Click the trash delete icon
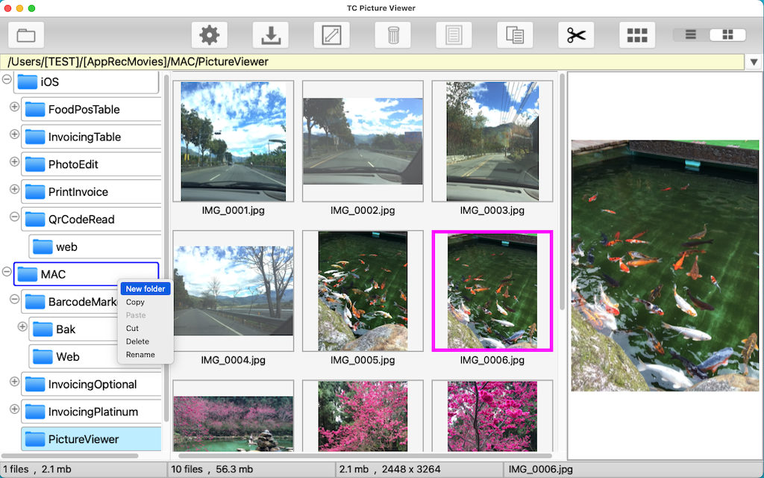The width and height of the screenshot is (764, 478). 393,35
